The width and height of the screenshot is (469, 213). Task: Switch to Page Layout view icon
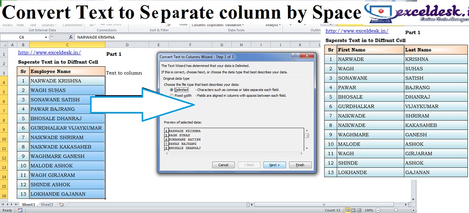pos(353,210)
